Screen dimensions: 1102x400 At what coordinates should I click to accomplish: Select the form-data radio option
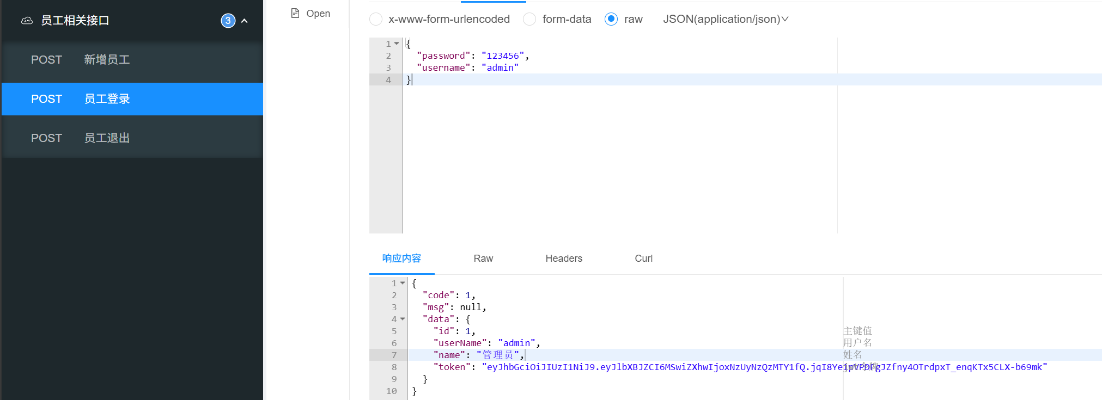pos(529,19)
